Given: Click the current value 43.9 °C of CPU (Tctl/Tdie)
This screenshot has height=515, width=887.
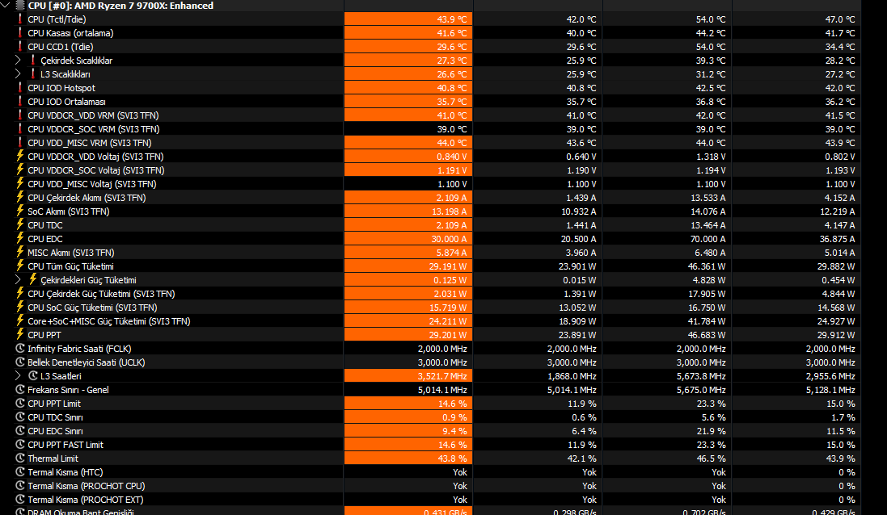Looking at the screenshot, I should tap(408, 19).
